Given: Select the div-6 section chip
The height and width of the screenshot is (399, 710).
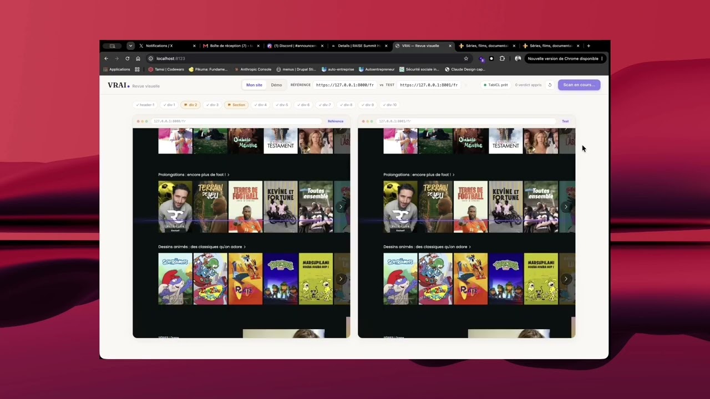Looking at the screenshot, I should coord(303,105).
